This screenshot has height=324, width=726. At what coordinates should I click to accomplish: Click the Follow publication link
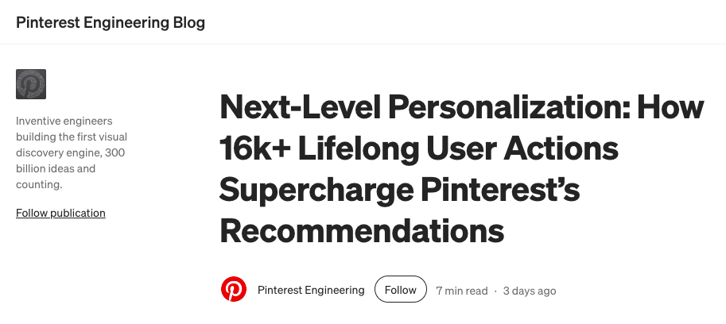(60, 213)
